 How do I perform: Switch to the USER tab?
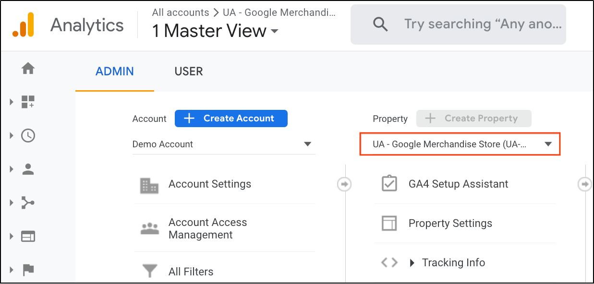click(189, 71)
